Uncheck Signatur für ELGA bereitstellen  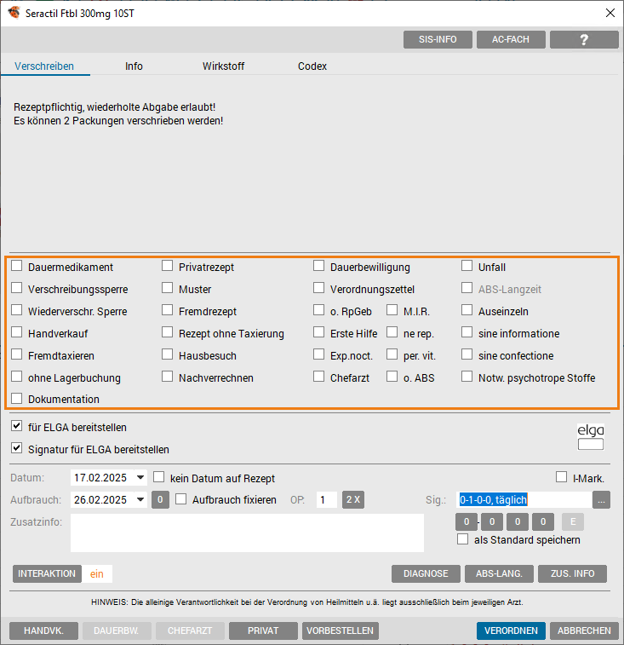(x=16, y=448)
